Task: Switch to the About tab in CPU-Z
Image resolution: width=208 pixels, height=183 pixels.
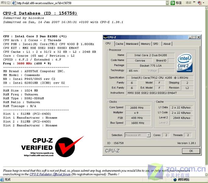Action: (x=167, y=44)
